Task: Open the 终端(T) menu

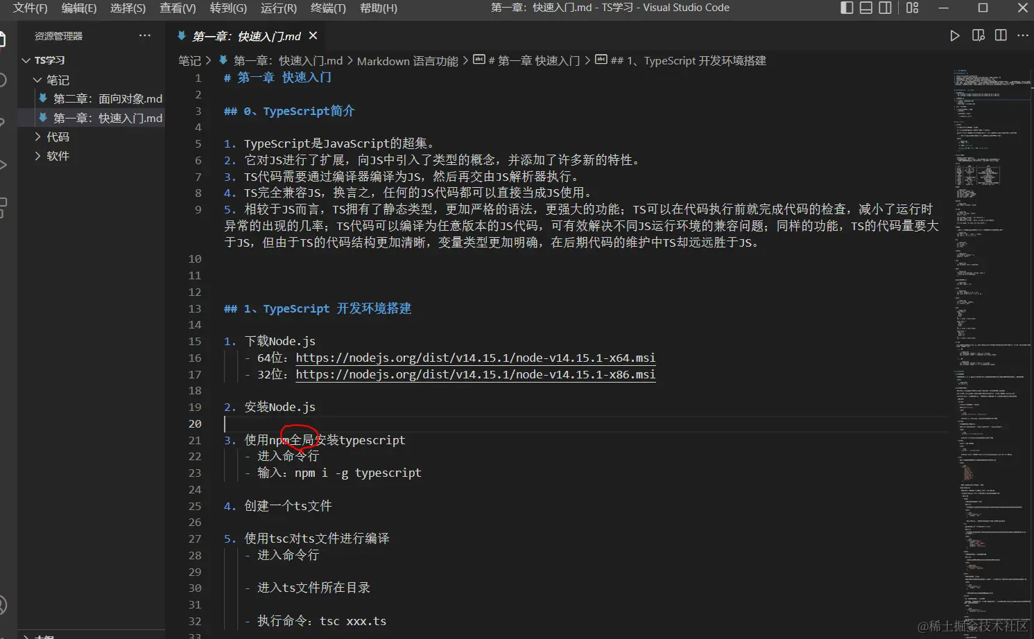Action: tap(328, 8)
